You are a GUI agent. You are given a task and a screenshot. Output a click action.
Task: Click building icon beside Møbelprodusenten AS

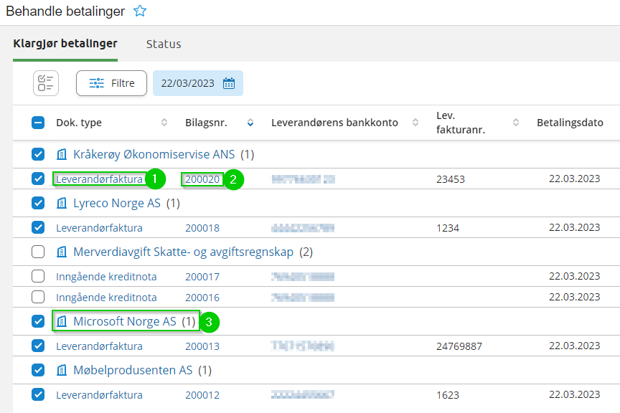coord(62,370)
